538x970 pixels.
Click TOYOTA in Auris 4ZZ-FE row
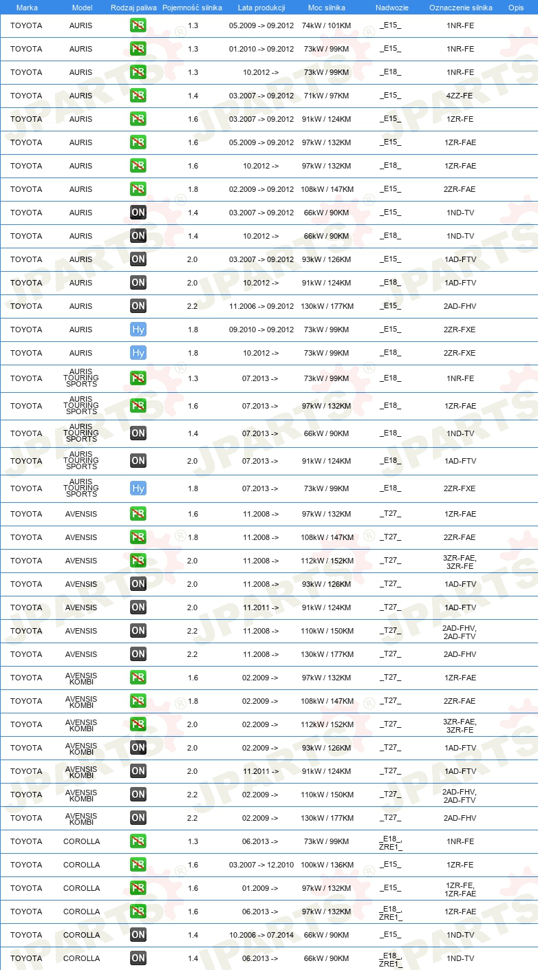[x=26, y=96]
